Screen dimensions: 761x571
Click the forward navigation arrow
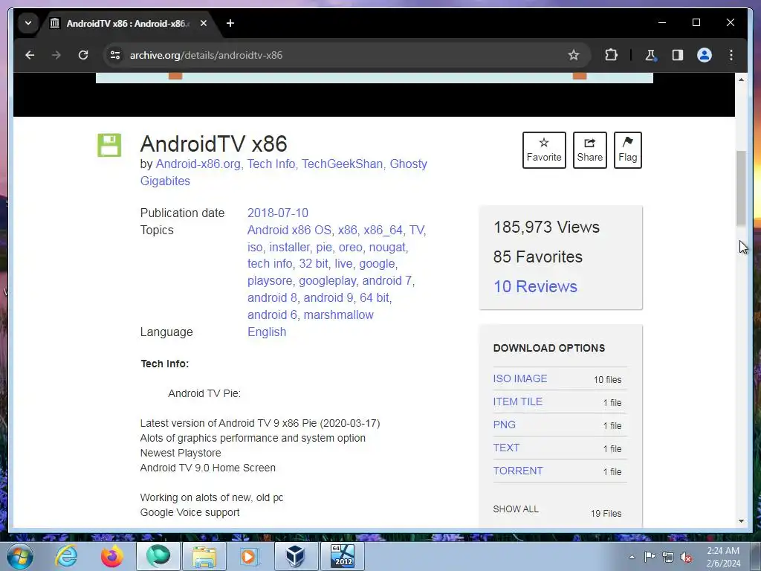tap(56, 55)
